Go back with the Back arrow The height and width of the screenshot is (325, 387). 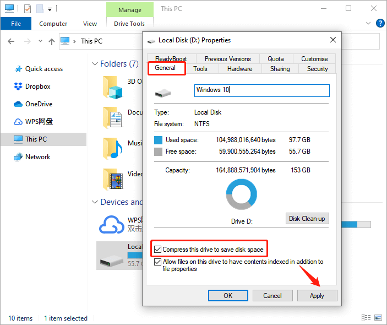11,41
